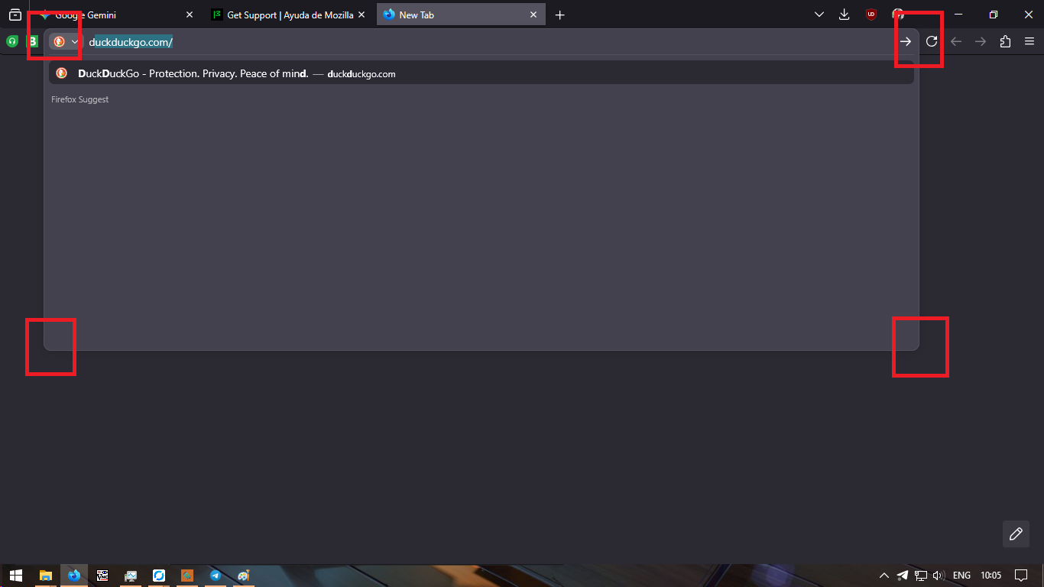Open the Windows notification center
Screen dimensions: 1044x587
coord(1021,576)
